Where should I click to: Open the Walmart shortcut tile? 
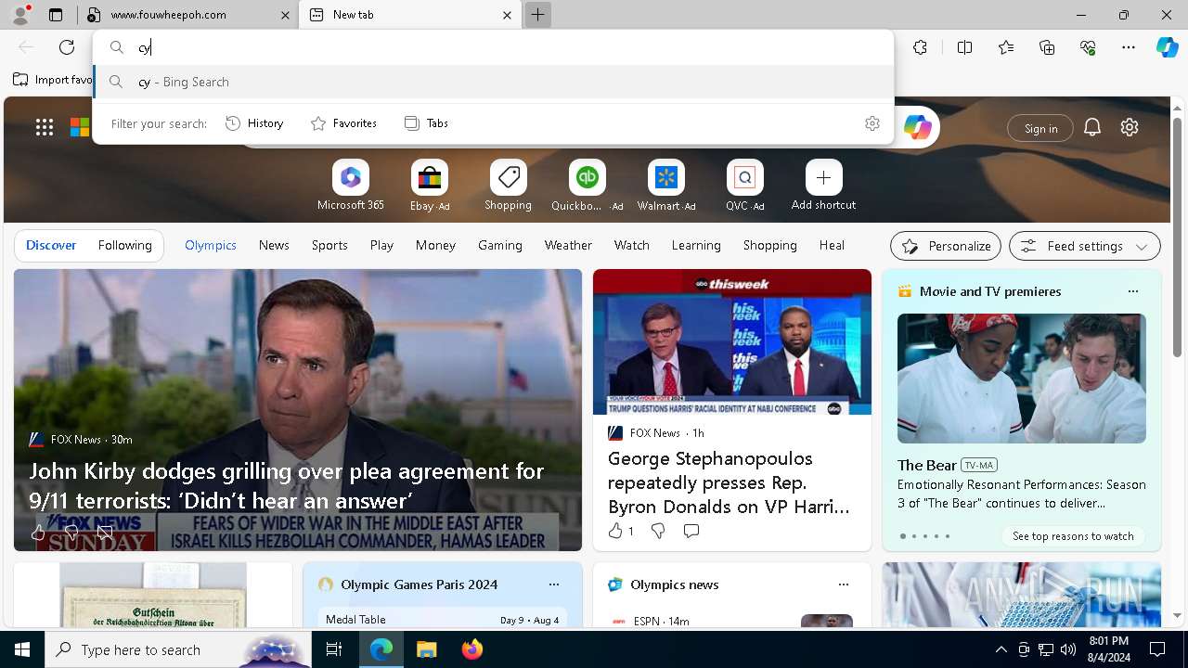tap(666, 186)
